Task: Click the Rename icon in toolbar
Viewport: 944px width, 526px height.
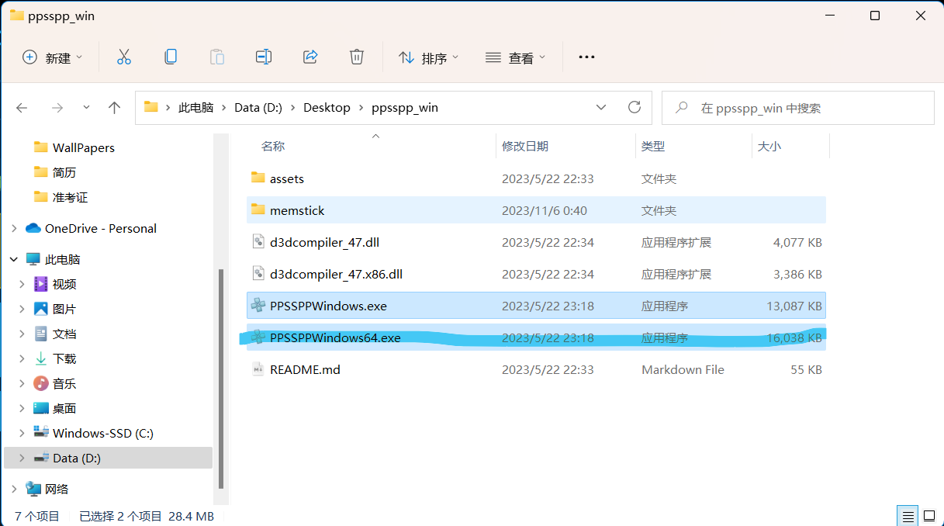Action: [x=264, y=57]
